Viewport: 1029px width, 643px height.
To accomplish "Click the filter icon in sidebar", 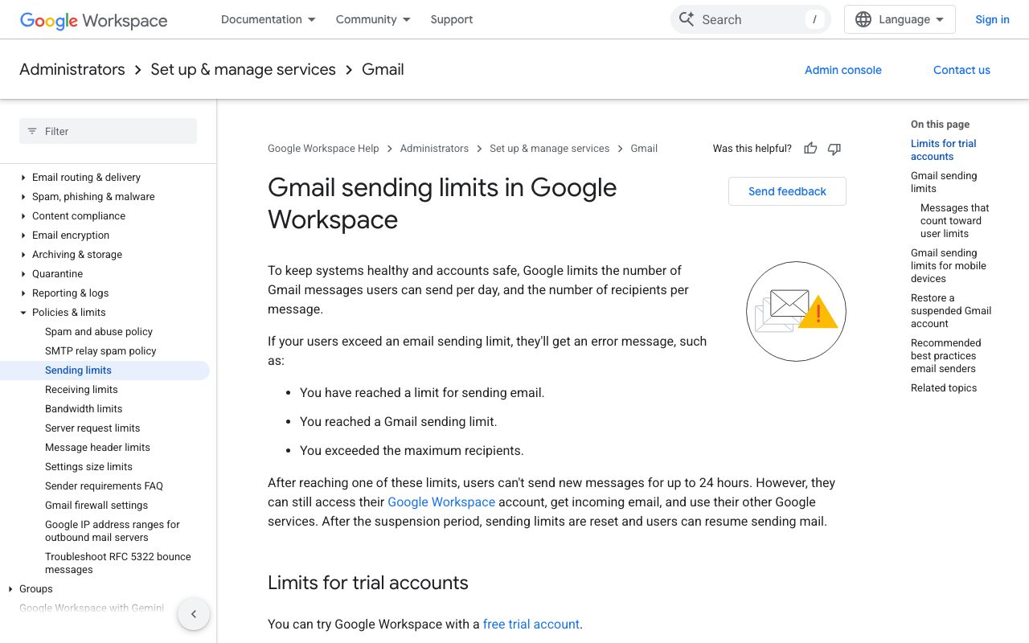I will click(32, 131).
